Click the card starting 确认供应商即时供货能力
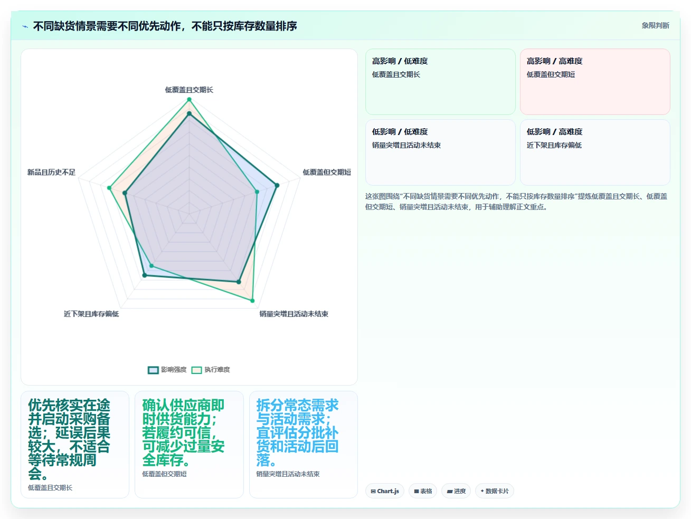Viewport: 691px width, 519px height. [189, 445]
